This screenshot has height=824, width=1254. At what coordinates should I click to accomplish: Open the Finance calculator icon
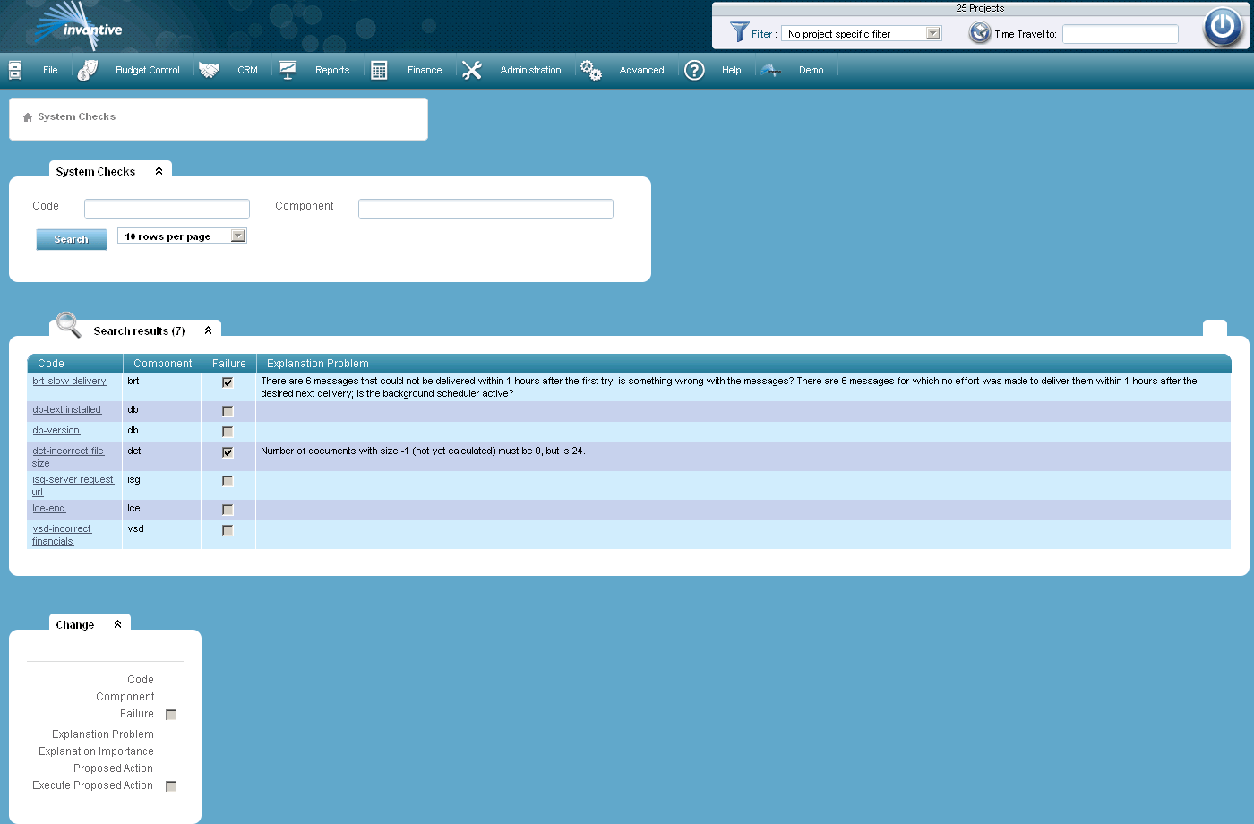point(379,69)
